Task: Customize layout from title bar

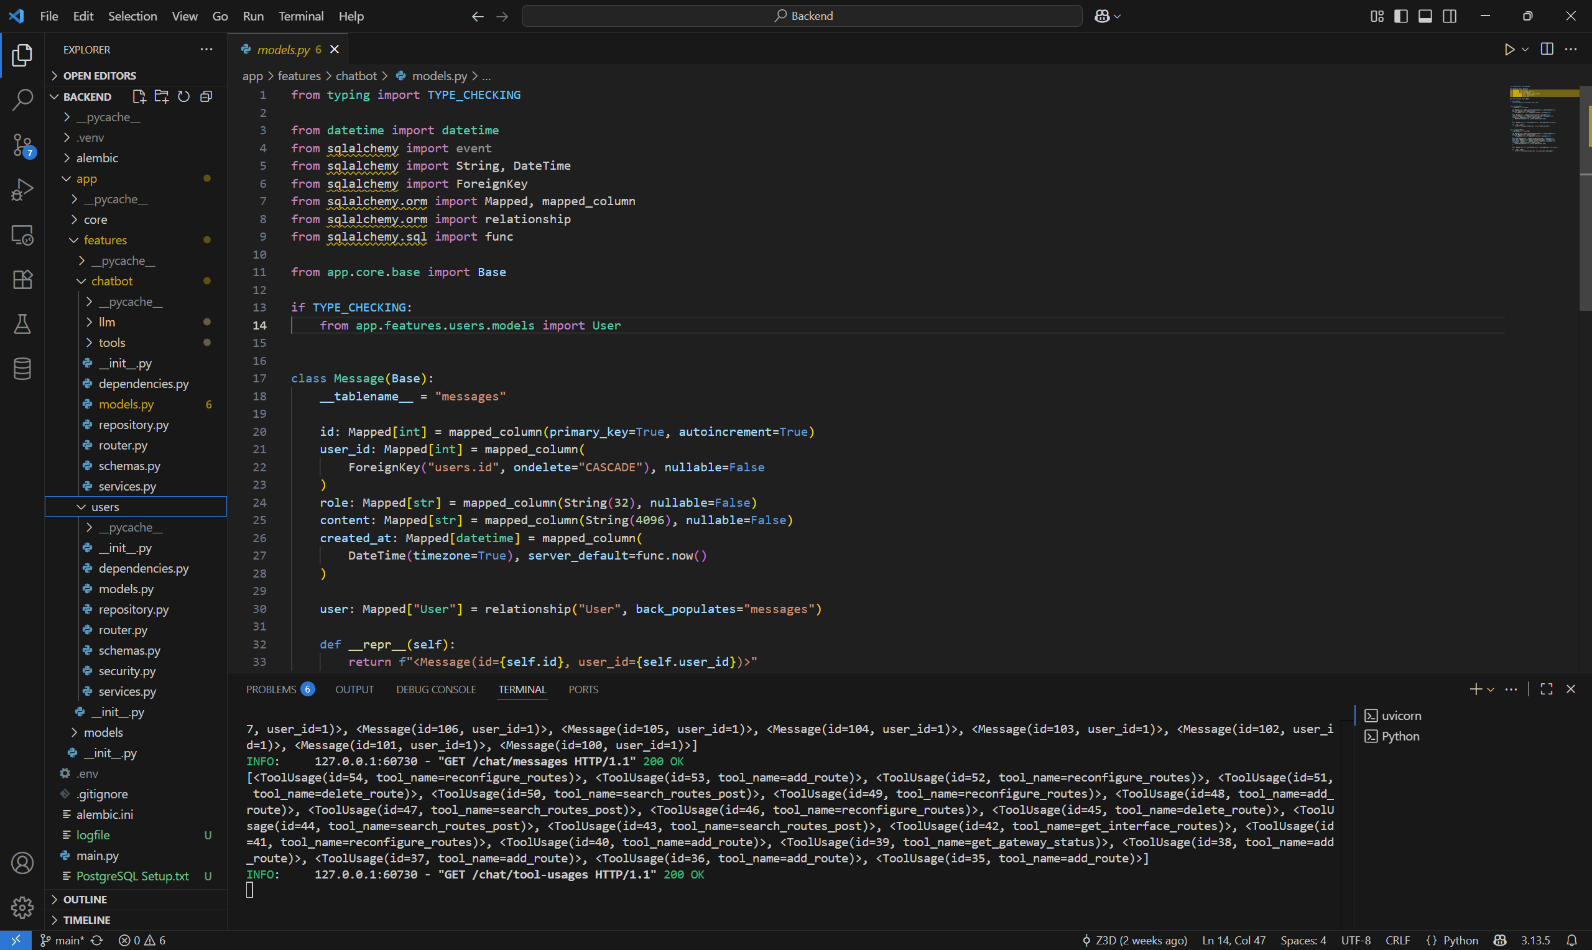Action: coord(1377,16)
